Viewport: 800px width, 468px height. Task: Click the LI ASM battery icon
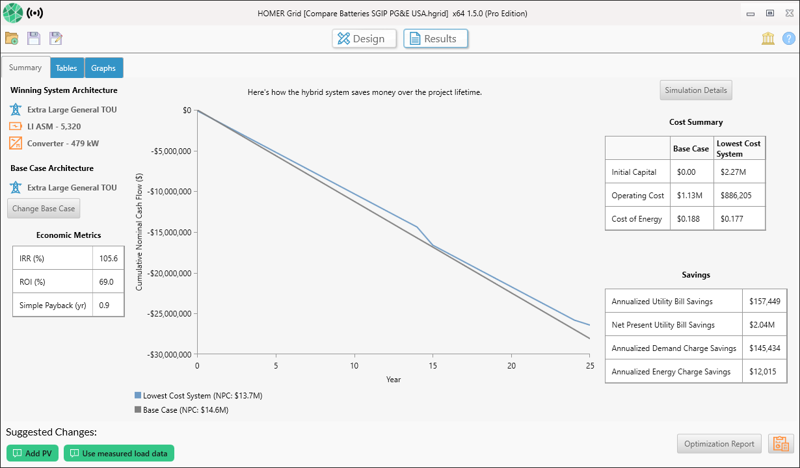(x=16, y=126)
